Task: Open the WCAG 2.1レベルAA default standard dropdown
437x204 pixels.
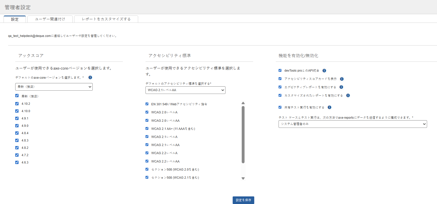Action: coord(185,90)
